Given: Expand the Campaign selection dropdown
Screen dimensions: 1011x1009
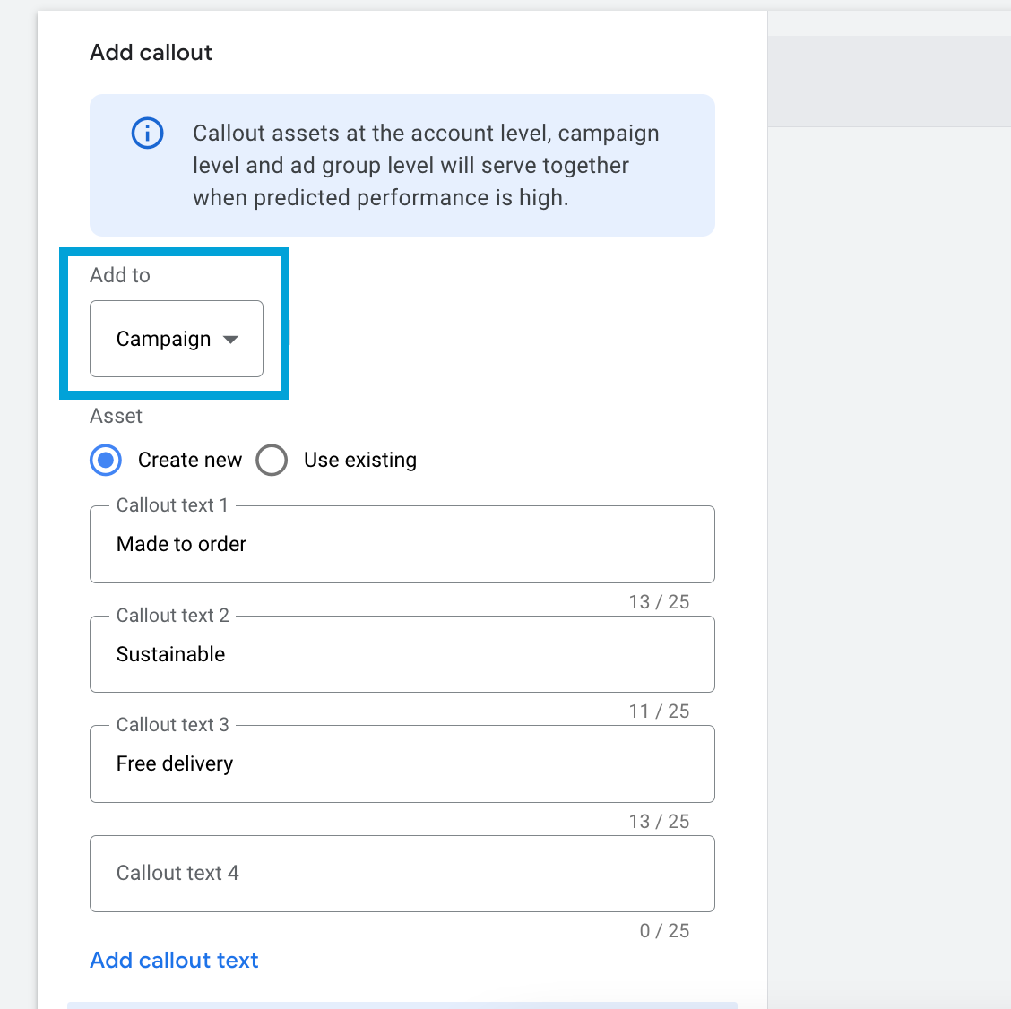Looking at the screenshot, I should pyautogui.click(x=176, y=340).
